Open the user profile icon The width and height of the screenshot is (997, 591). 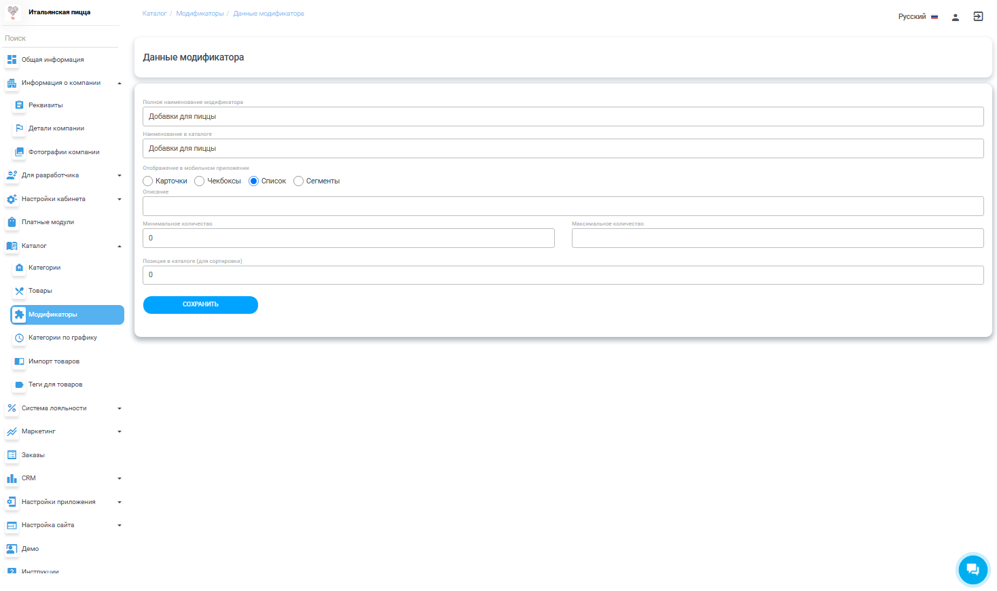[955, 17]
